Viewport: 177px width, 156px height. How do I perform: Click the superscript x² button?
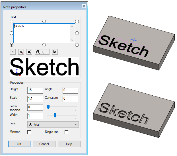[x=13, y=52]
